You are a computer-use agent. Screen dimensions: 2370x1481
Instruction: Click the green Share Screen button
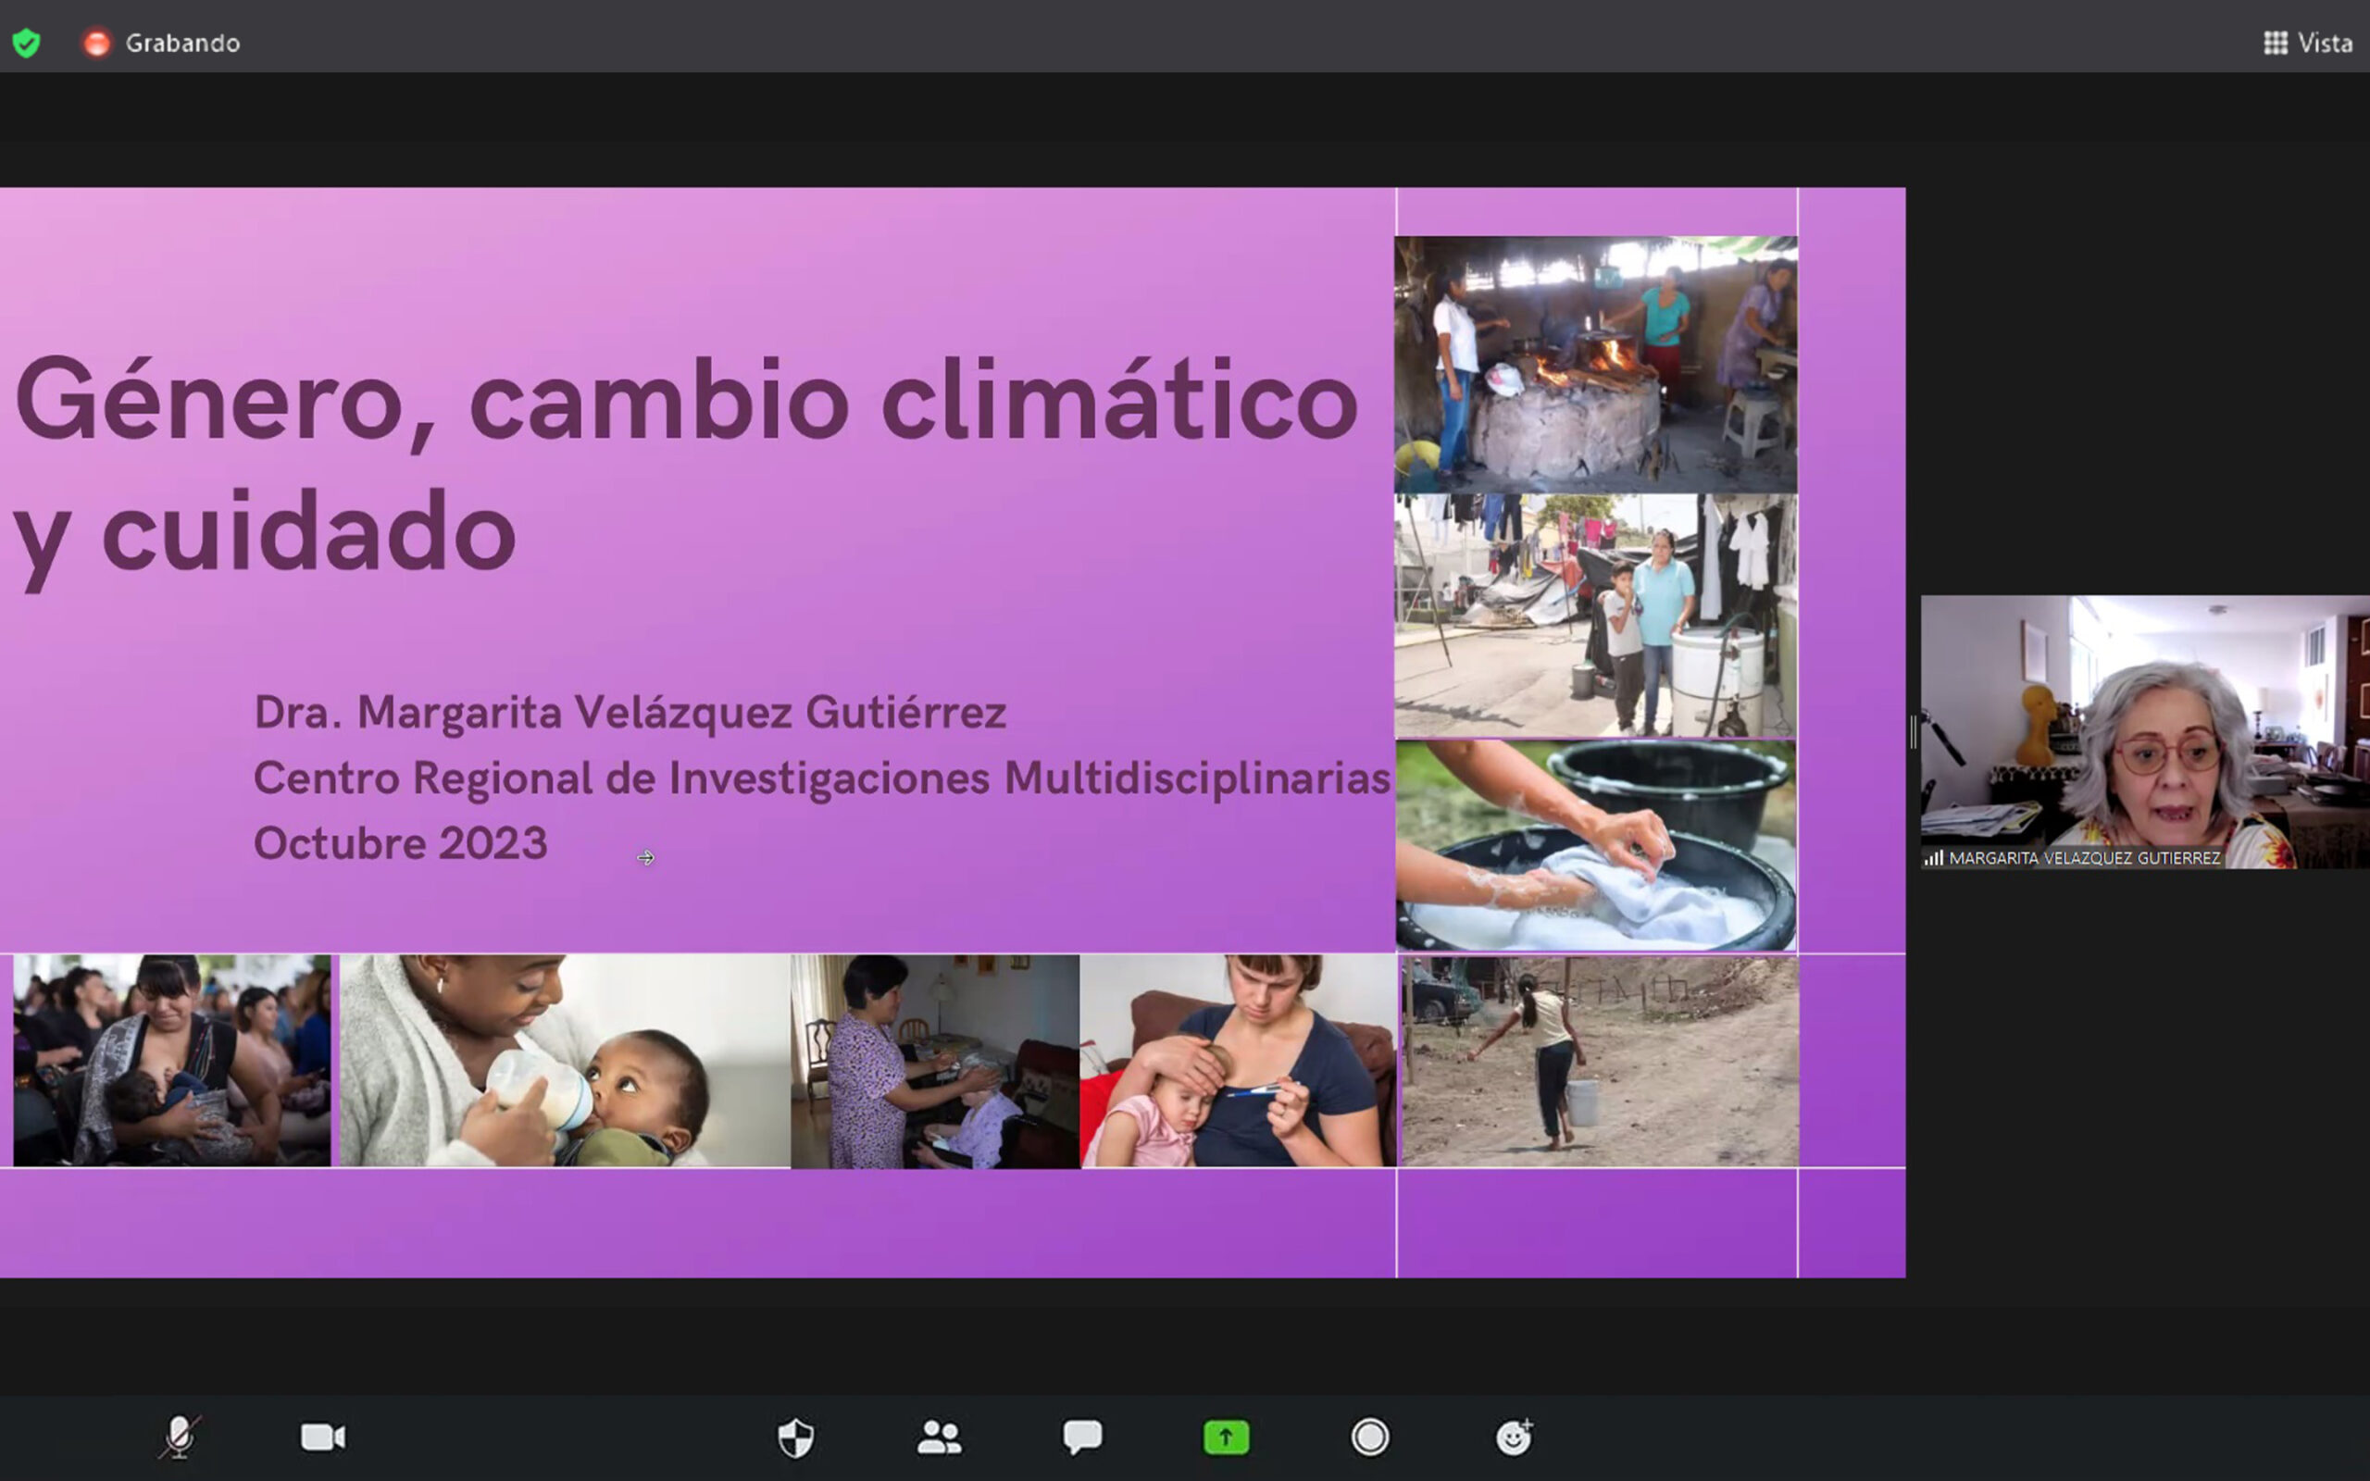pos(1226,1437)
